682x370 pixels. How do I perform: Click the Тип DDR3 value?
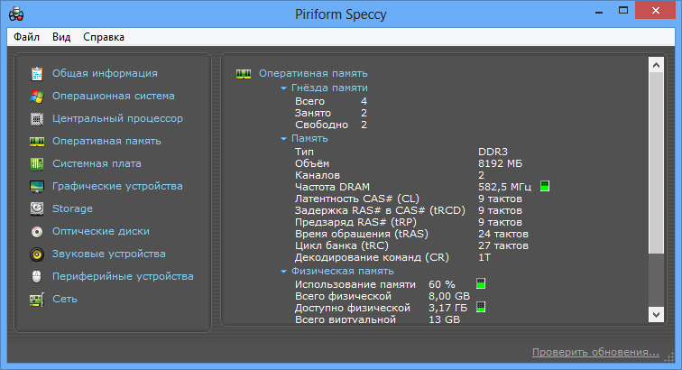click(x=493, y=152)
